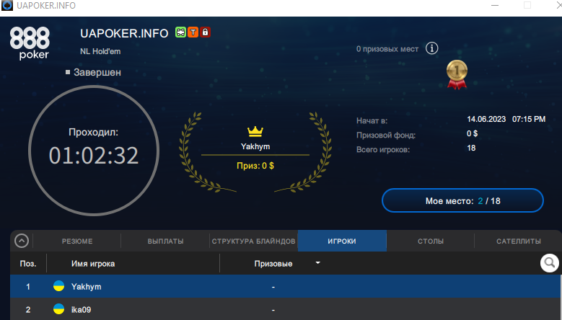Screen dimensions: 562x320
Task: Click the orange T tournament icon
Action: point(193,32)
